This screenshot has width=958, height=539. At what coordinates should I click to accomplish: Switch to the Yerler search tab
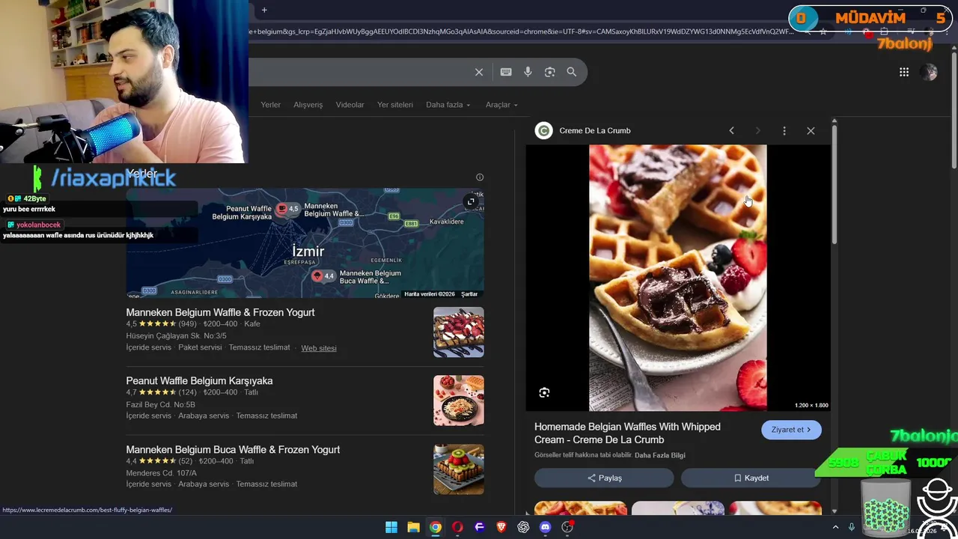click(x=270, y=105)
